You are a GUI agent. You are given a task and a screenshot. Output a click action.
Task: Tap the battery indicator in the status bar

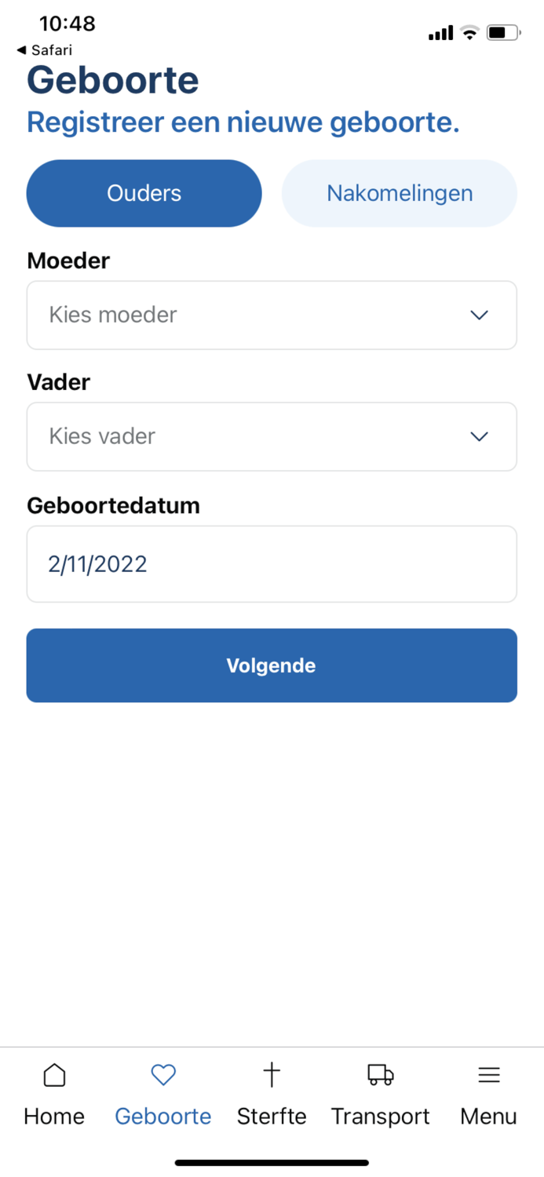coord(502,33)
